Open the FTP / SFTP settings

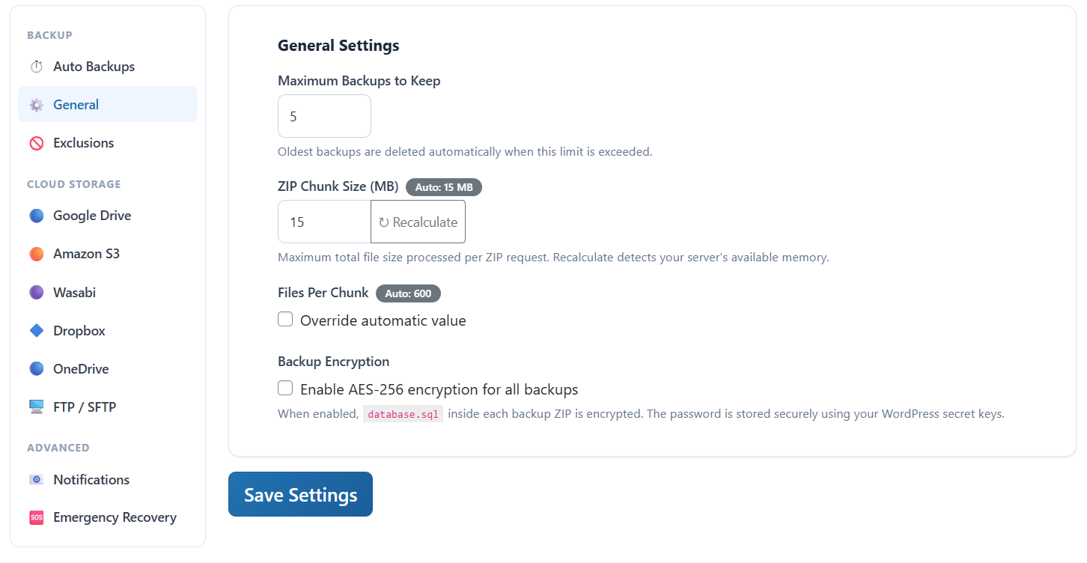pos(108,407)
